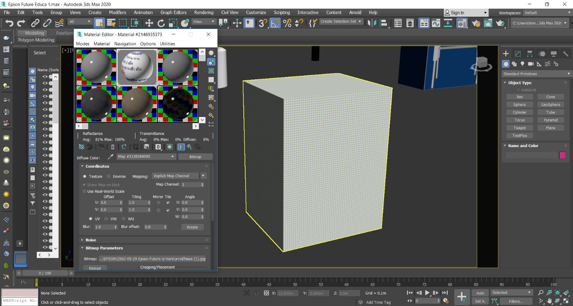Screen dimensions: 573x306
Task: Select the Rotate tool in main toolbar
Action: [161, 23]
